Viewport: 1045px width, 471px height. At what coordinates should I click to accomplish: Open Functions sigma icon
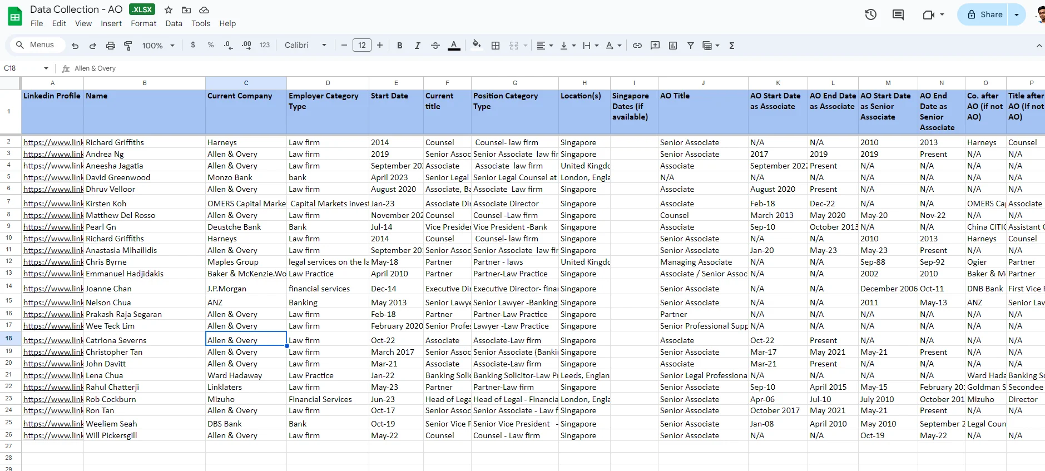(732, 46)
